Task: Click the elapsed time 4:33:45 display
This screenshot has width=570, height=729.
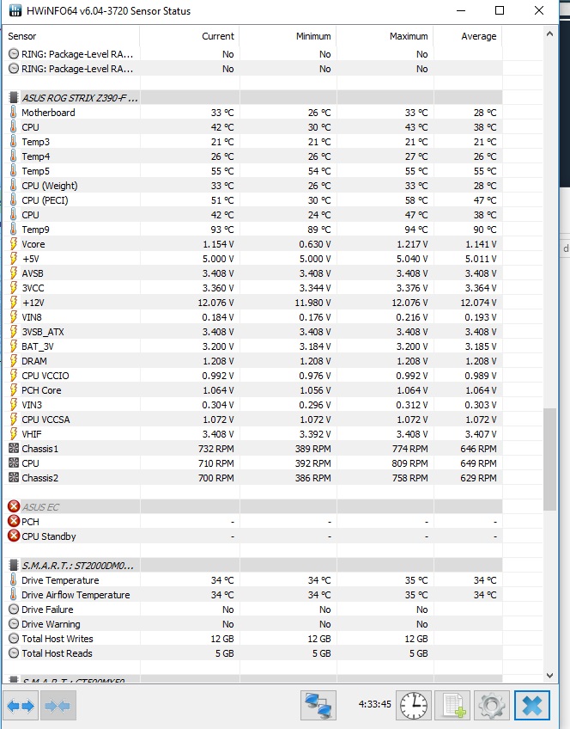Action: pos(374,704)
